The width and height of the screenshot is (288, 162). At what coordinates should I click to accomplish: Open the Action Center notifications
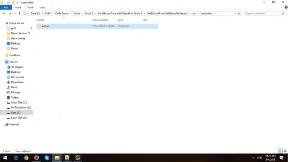click(281, 158)
